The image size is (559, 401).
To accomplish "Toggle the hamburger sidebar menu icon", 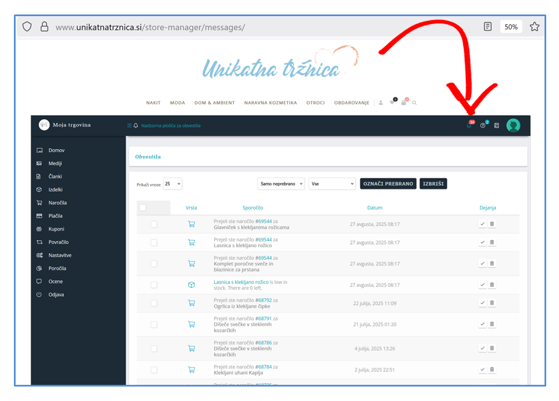I will (x=130, y=125).
